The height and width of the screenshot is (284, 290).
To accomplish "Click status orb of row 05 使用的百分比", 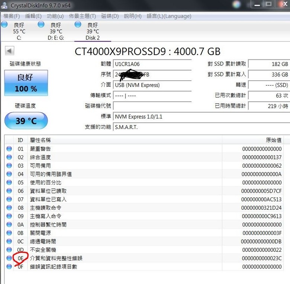I will point(9,182).
